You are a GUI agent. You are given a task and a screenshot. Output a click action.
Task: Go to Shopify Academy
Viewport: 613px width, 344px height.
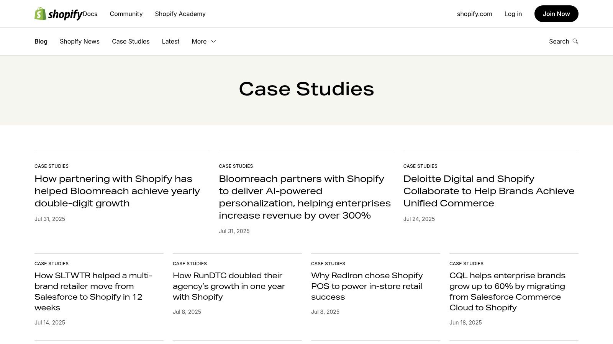180,14
